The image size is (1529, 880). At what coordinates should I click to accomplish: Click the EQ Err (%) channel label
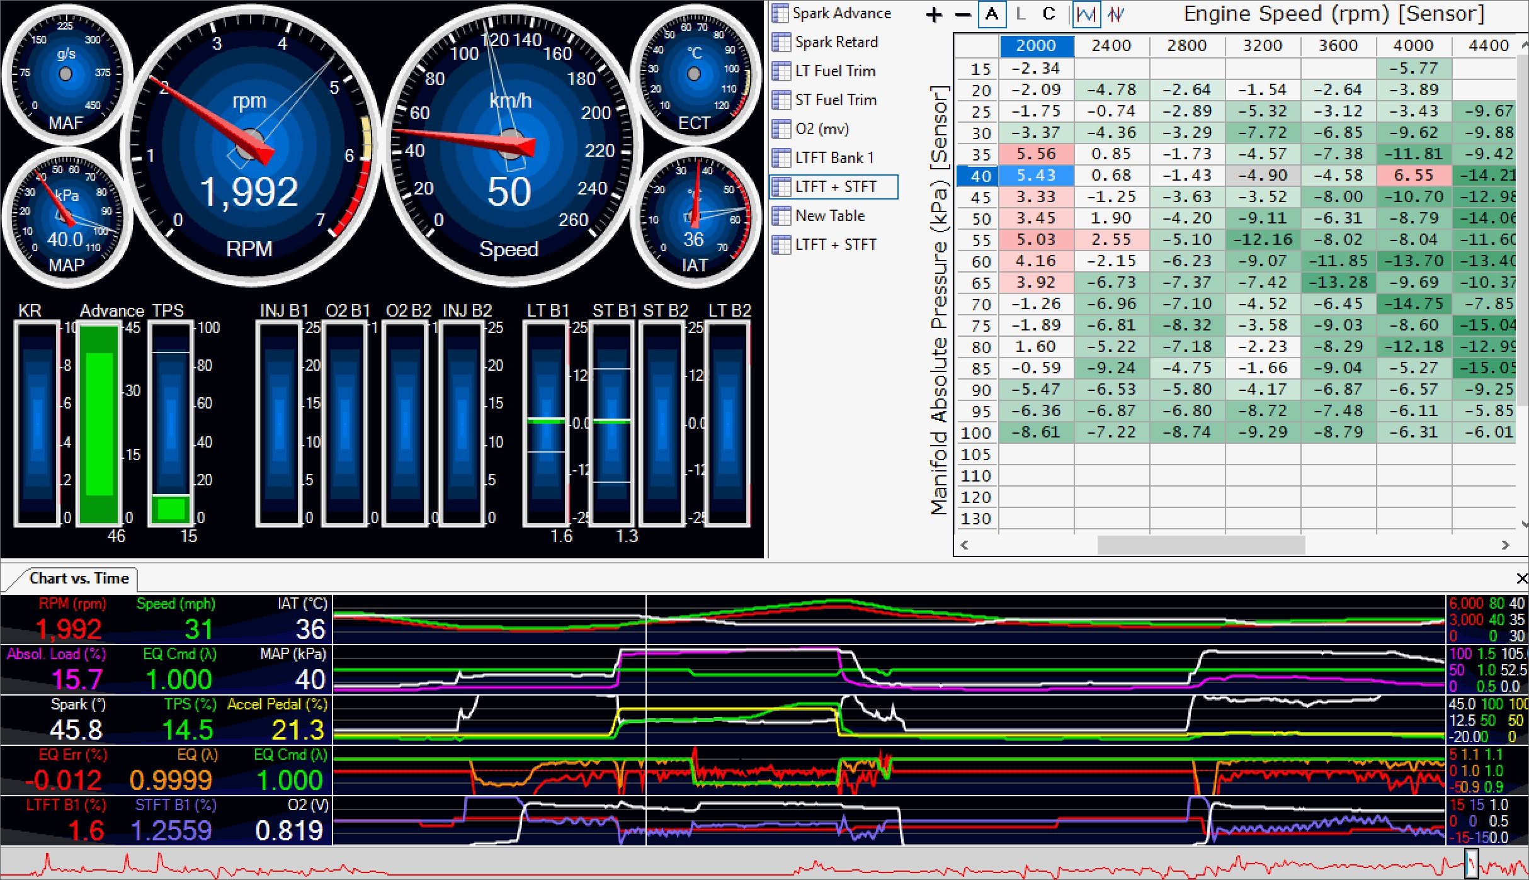(73, 755)
